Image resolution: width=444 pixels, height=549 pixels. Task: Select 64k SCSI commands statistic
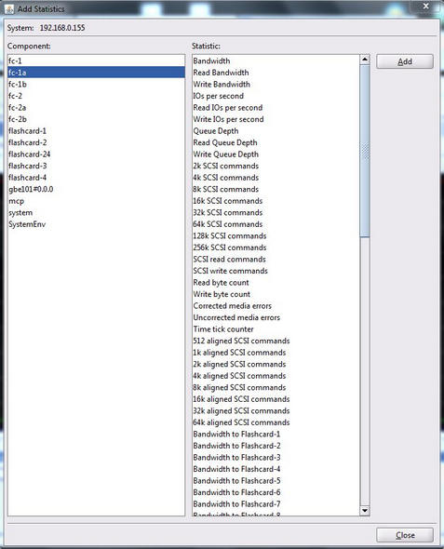[x=276, y=224]
